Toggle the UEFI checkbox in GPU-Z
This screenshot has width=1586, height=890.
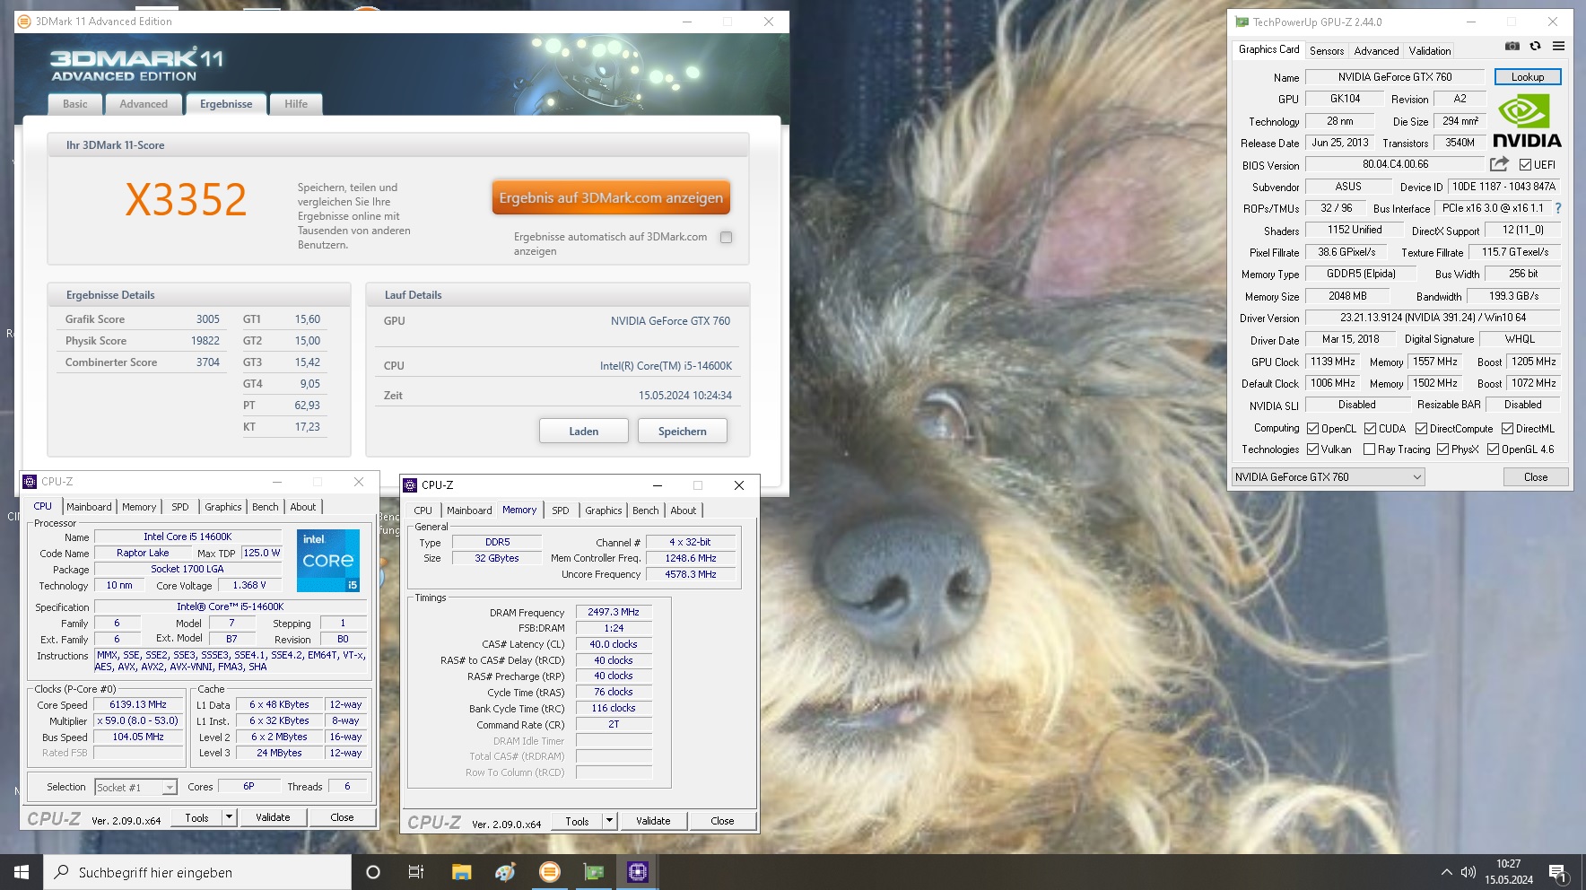[x=1525, y=165]
